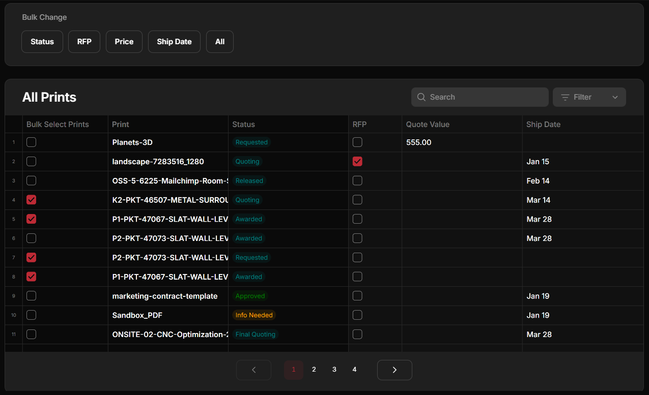The image size is (649, 395).
Task: Click the search magnifier icon
Action: (421, 97)
